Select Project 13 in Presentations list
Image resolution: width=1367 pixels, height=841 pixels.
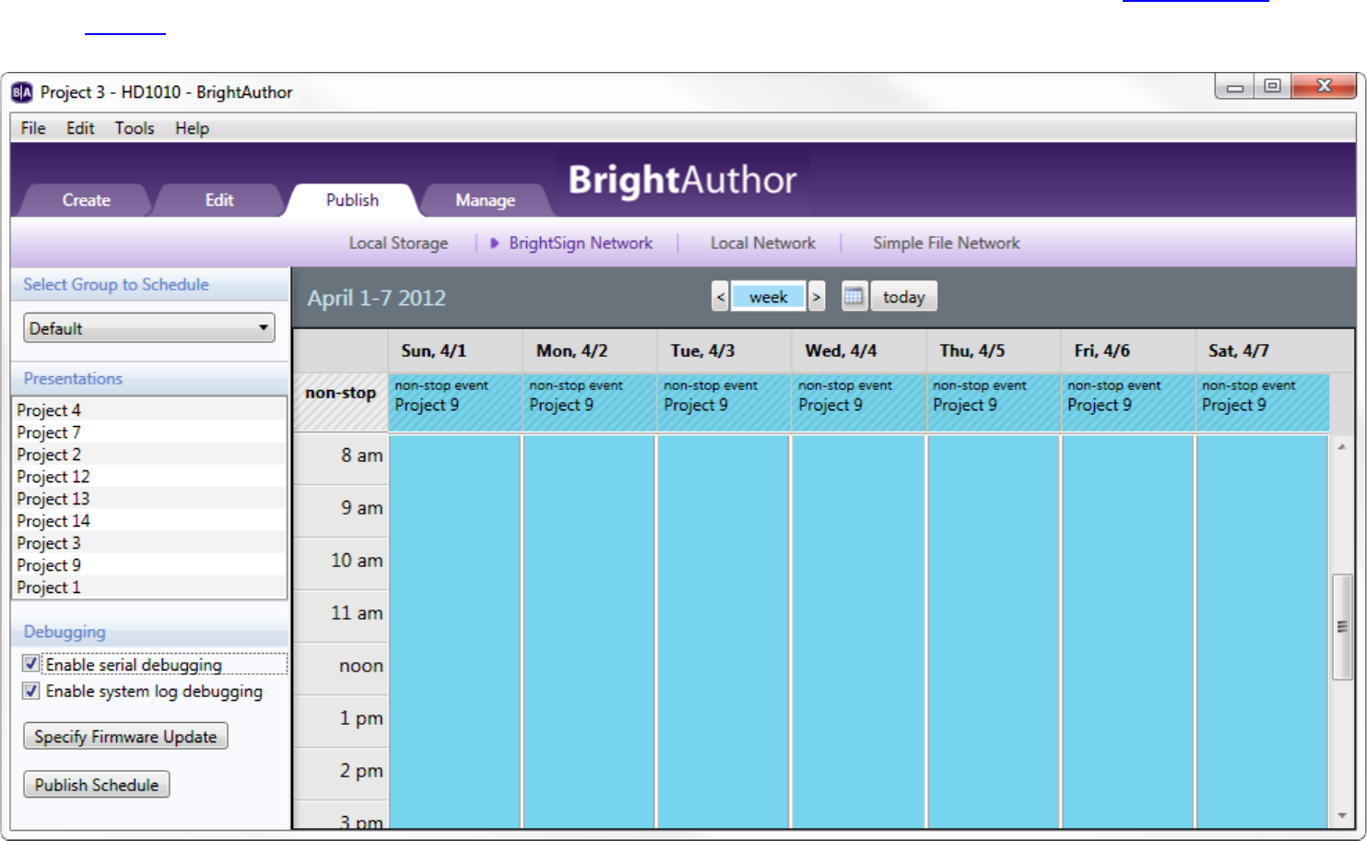[x=149, y=498]
